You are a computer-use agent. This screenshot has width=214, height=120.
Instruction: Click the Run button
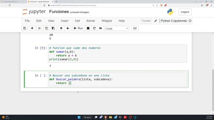click(79, 28)
